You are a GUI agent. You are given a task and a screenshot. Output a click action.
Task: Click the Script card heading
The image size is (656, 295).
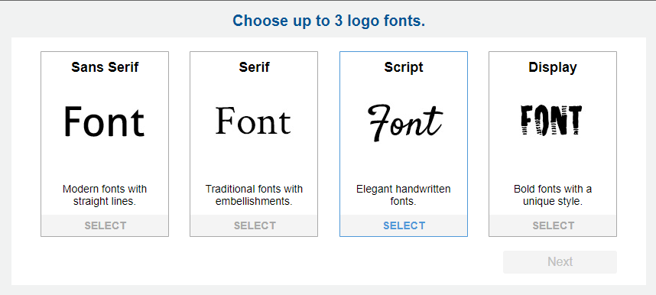404,67
